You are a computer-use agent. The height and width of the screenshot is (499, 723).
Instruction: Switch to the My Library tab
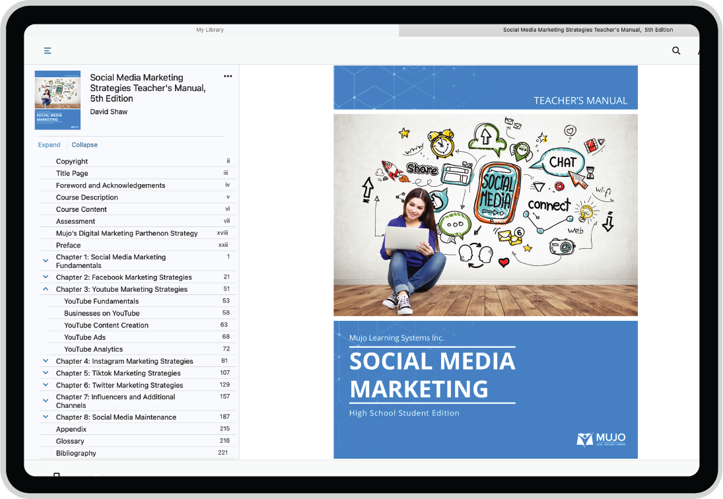click(210, 30)
